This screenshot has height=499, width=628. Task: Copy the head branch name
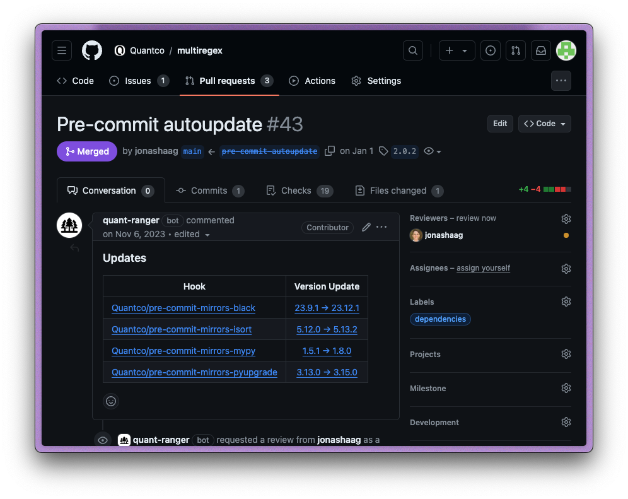330,151
